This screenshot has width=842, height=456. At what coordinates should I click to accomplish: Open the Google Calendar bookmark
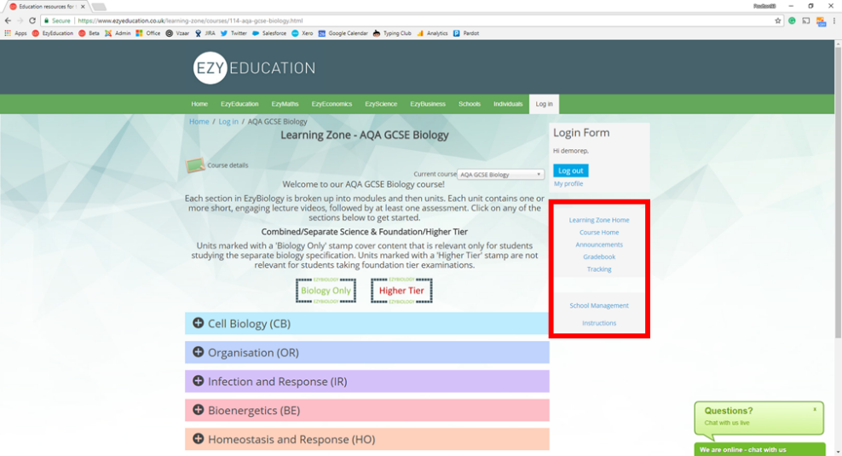[343, 33]
